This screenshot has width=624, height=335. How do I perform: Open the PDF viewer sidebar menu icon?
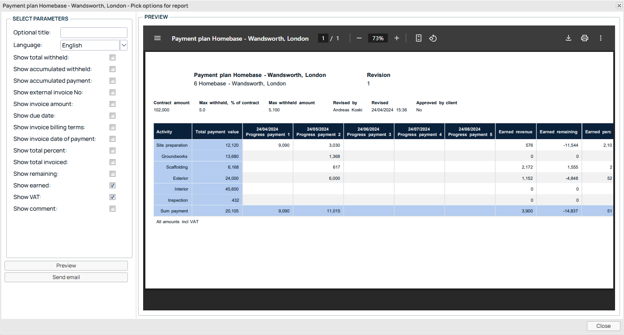tap(157, 38)
